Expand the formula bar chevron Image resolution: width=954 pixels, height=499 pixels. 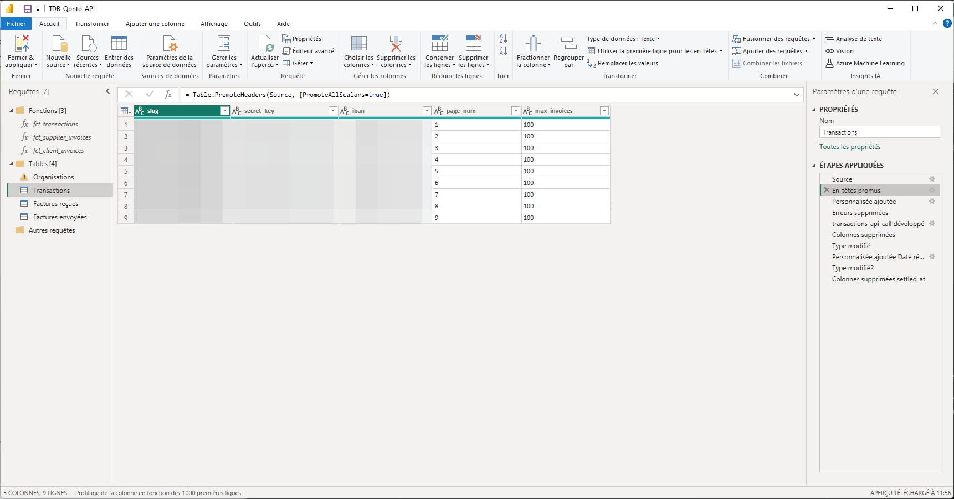click(797, 95)
